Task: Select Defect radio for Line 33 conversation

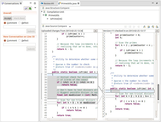Action: click(19, 40)
